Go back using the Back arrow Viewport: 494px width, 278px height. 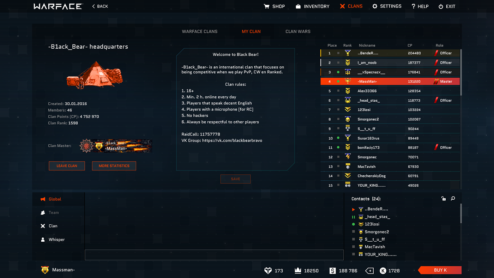[x=94, y=6]
